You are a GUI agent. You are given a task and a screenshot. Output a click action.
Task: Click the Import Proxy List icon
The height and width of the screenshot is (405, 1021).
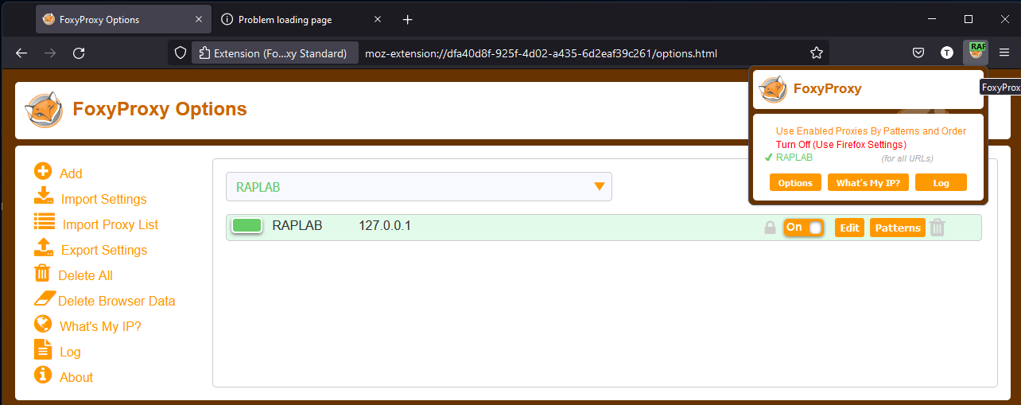coord(44,222)
